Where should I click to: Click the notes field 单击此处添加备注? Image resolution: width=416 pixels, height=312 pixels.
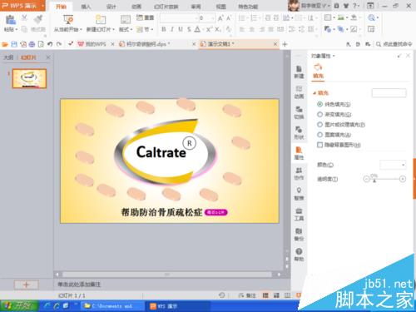[79, 285]
